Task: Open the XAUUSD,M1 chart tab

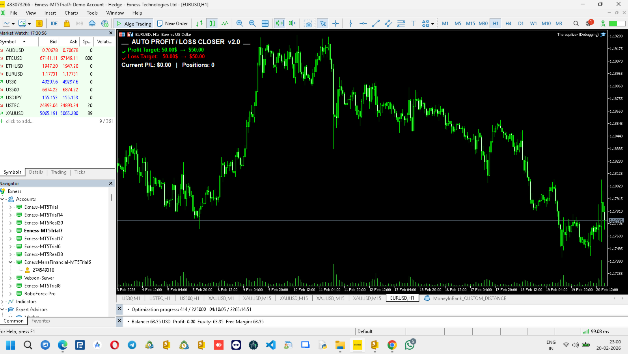Action: [x=221, y=298]
